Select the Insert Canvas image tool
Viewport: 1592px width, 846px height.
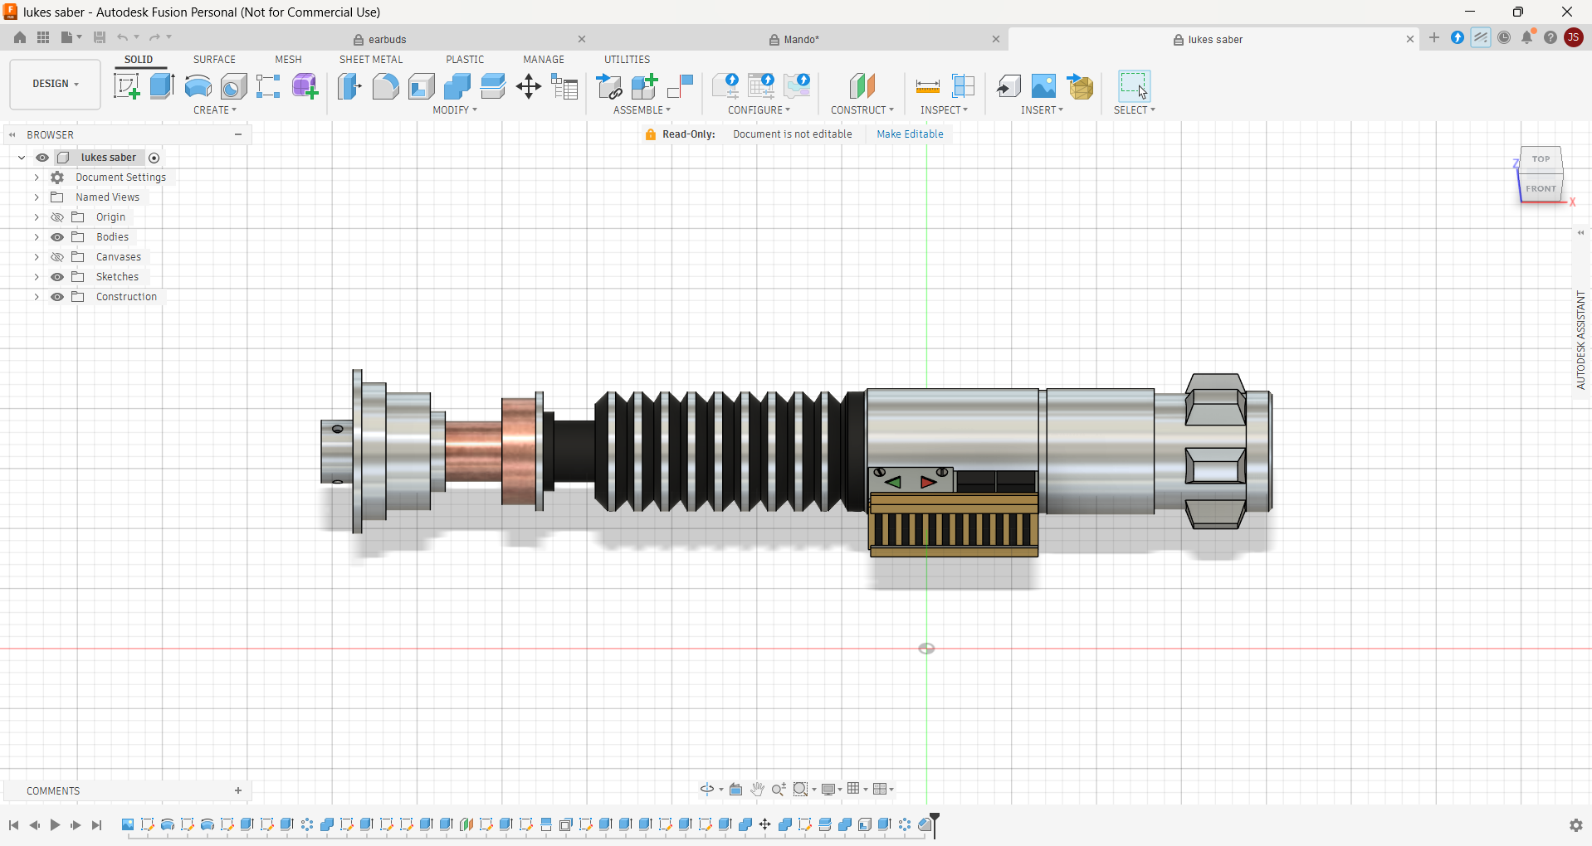(1043, 86)
